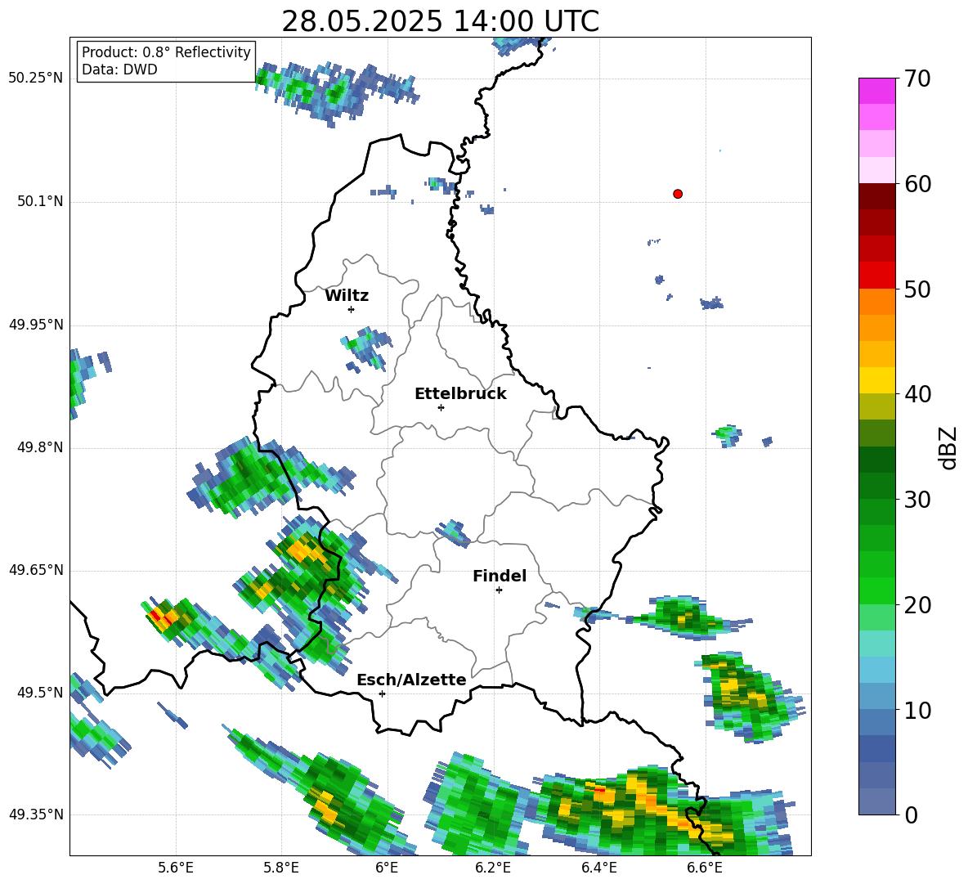Click the 50.1°N latitude label
968x884 pixels.
39,202
